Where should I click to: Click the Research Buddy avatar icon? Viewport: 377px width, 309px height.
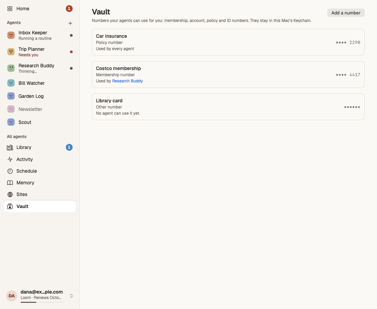coord(11,68)
